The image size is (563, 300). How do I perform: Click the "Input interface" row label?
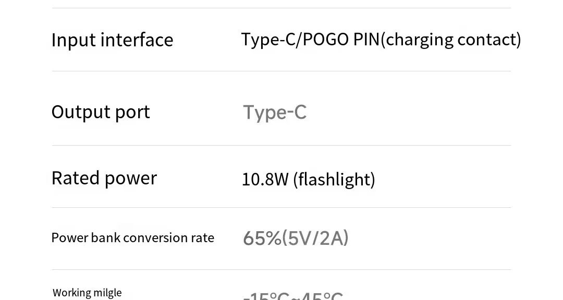coord(112,40)
